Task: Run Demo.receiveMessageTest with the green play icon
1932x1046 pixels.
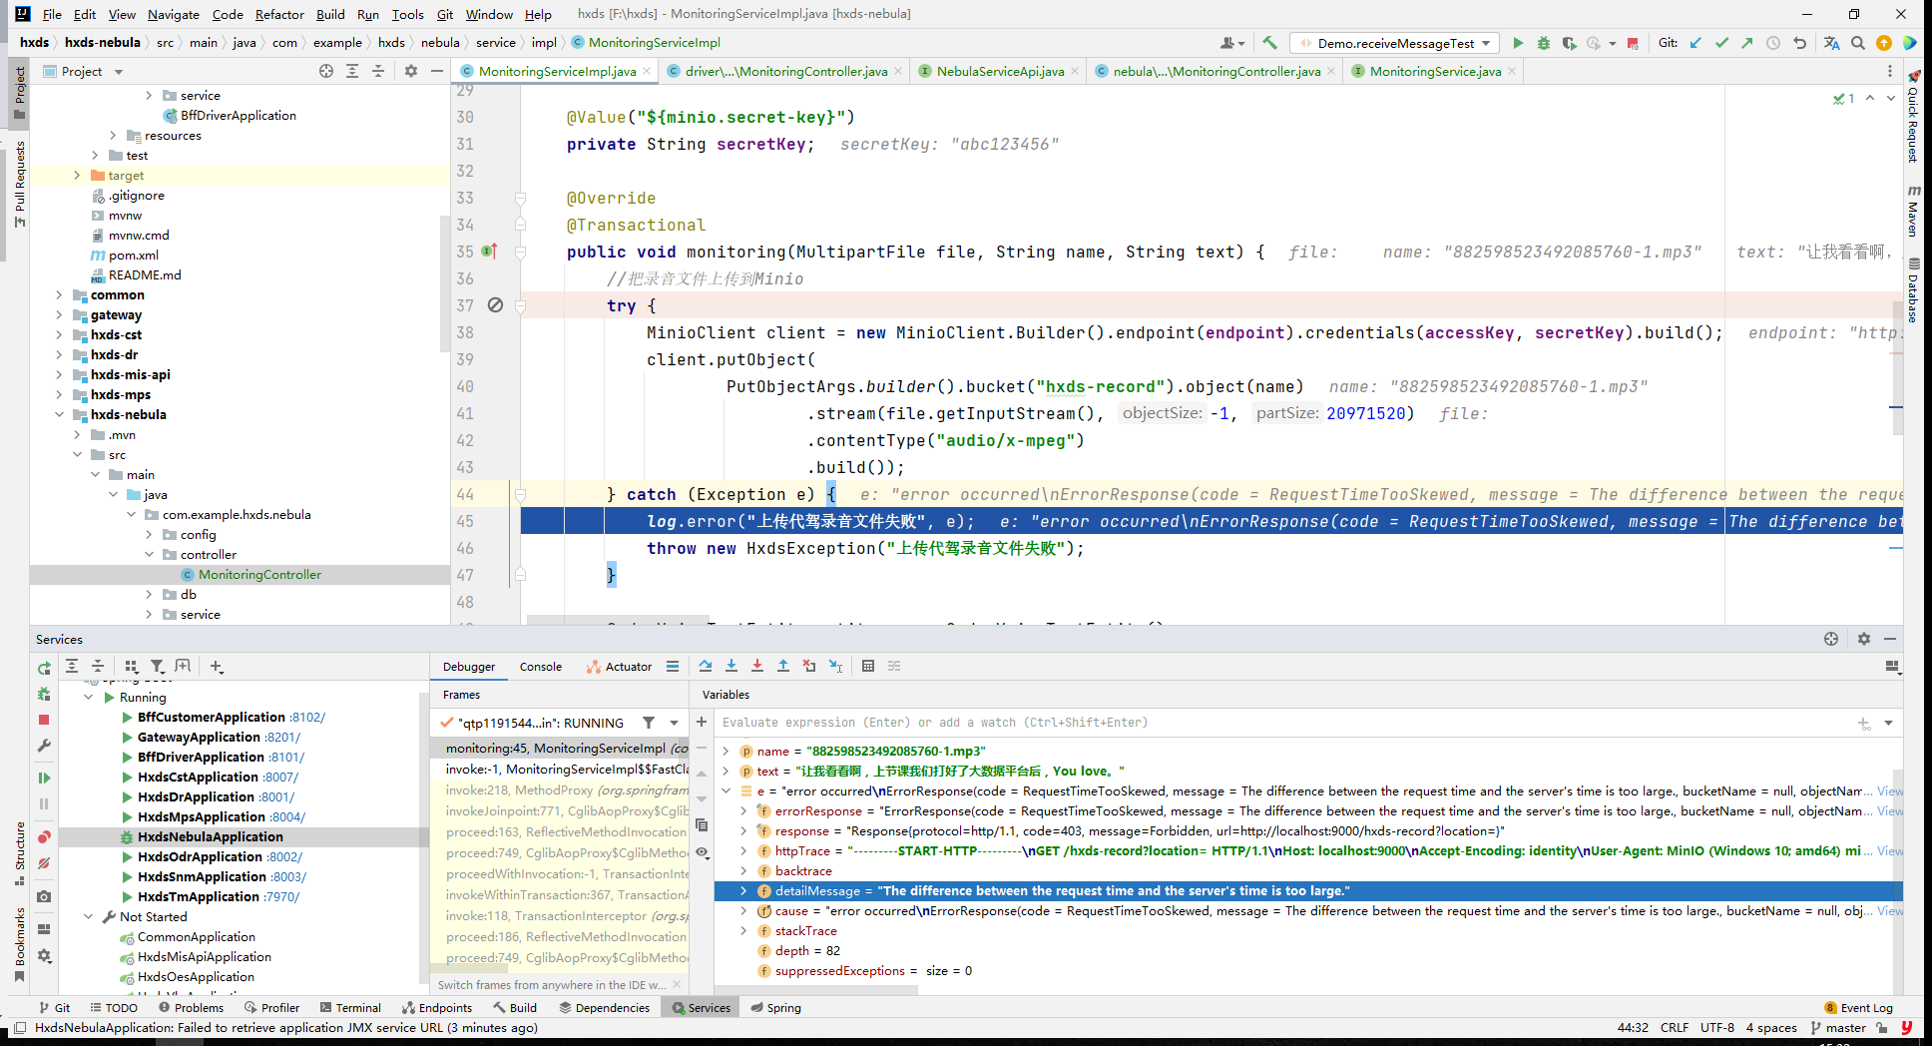Action: coord(1518,43)
